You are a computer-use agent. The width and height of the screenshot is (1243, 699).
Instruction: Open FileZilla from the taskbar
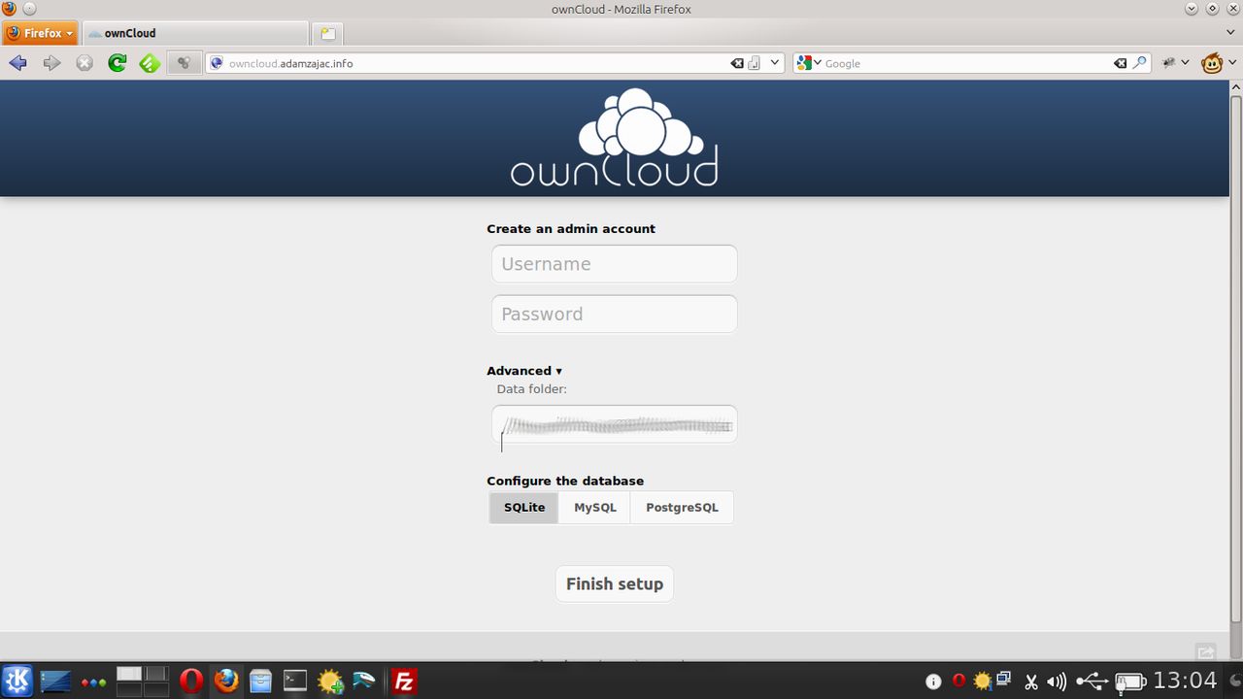[x=404, y=682]
